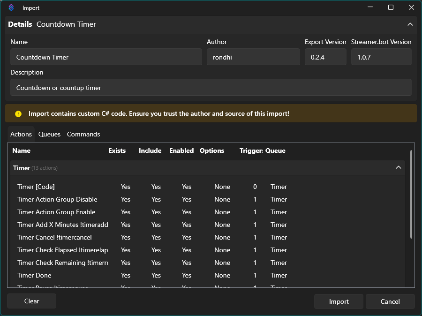This screenshot has width=422, height=316.
Task: Click the Import button
Action: 339,301
